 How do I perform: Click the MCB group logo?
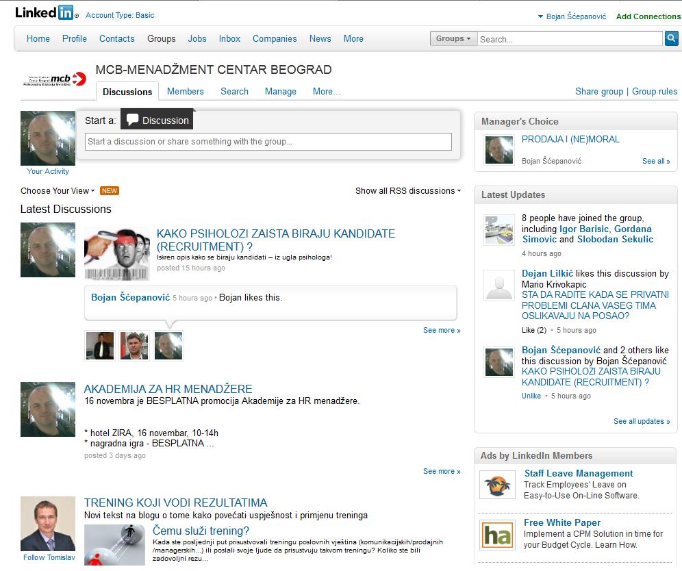(x=55, y=79)
